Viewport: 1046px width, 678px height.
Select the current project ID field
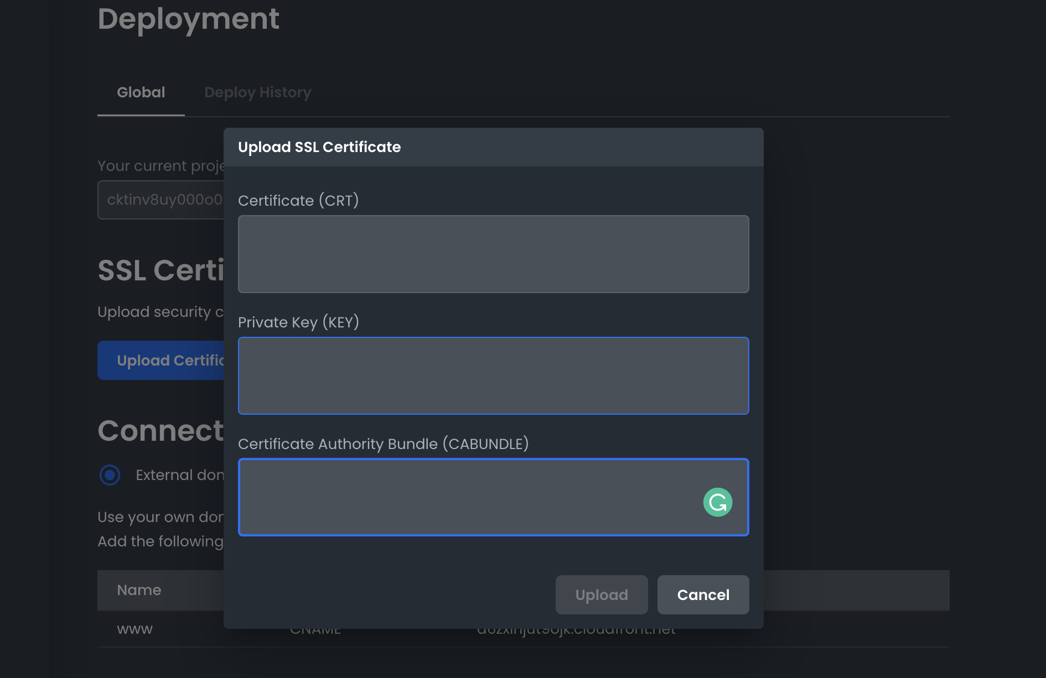[162, 200]
